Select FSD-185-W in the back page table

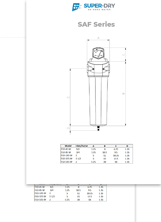click(x=40, y=193)
